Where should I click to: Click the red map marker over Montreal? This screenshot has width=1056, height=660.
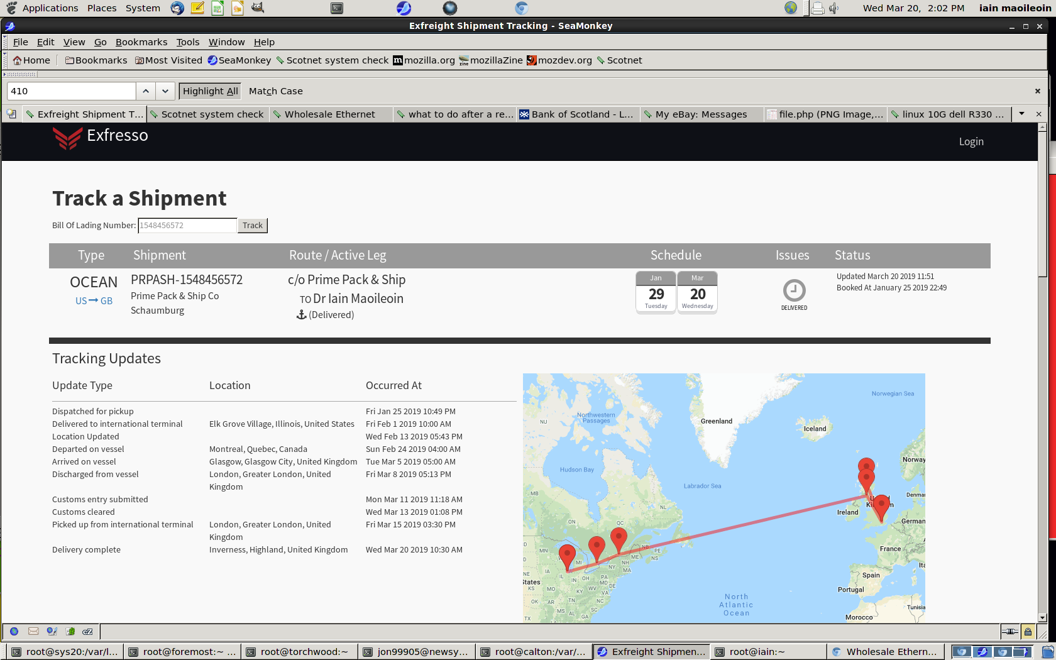coord(619,541)
